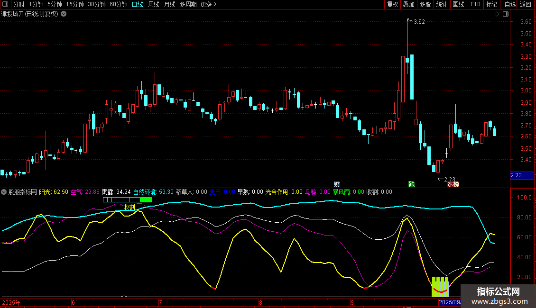Click the 财 marker on the chart
This screenshot has height=308, width=536.
pyautogui.click(x=337, y=184)
